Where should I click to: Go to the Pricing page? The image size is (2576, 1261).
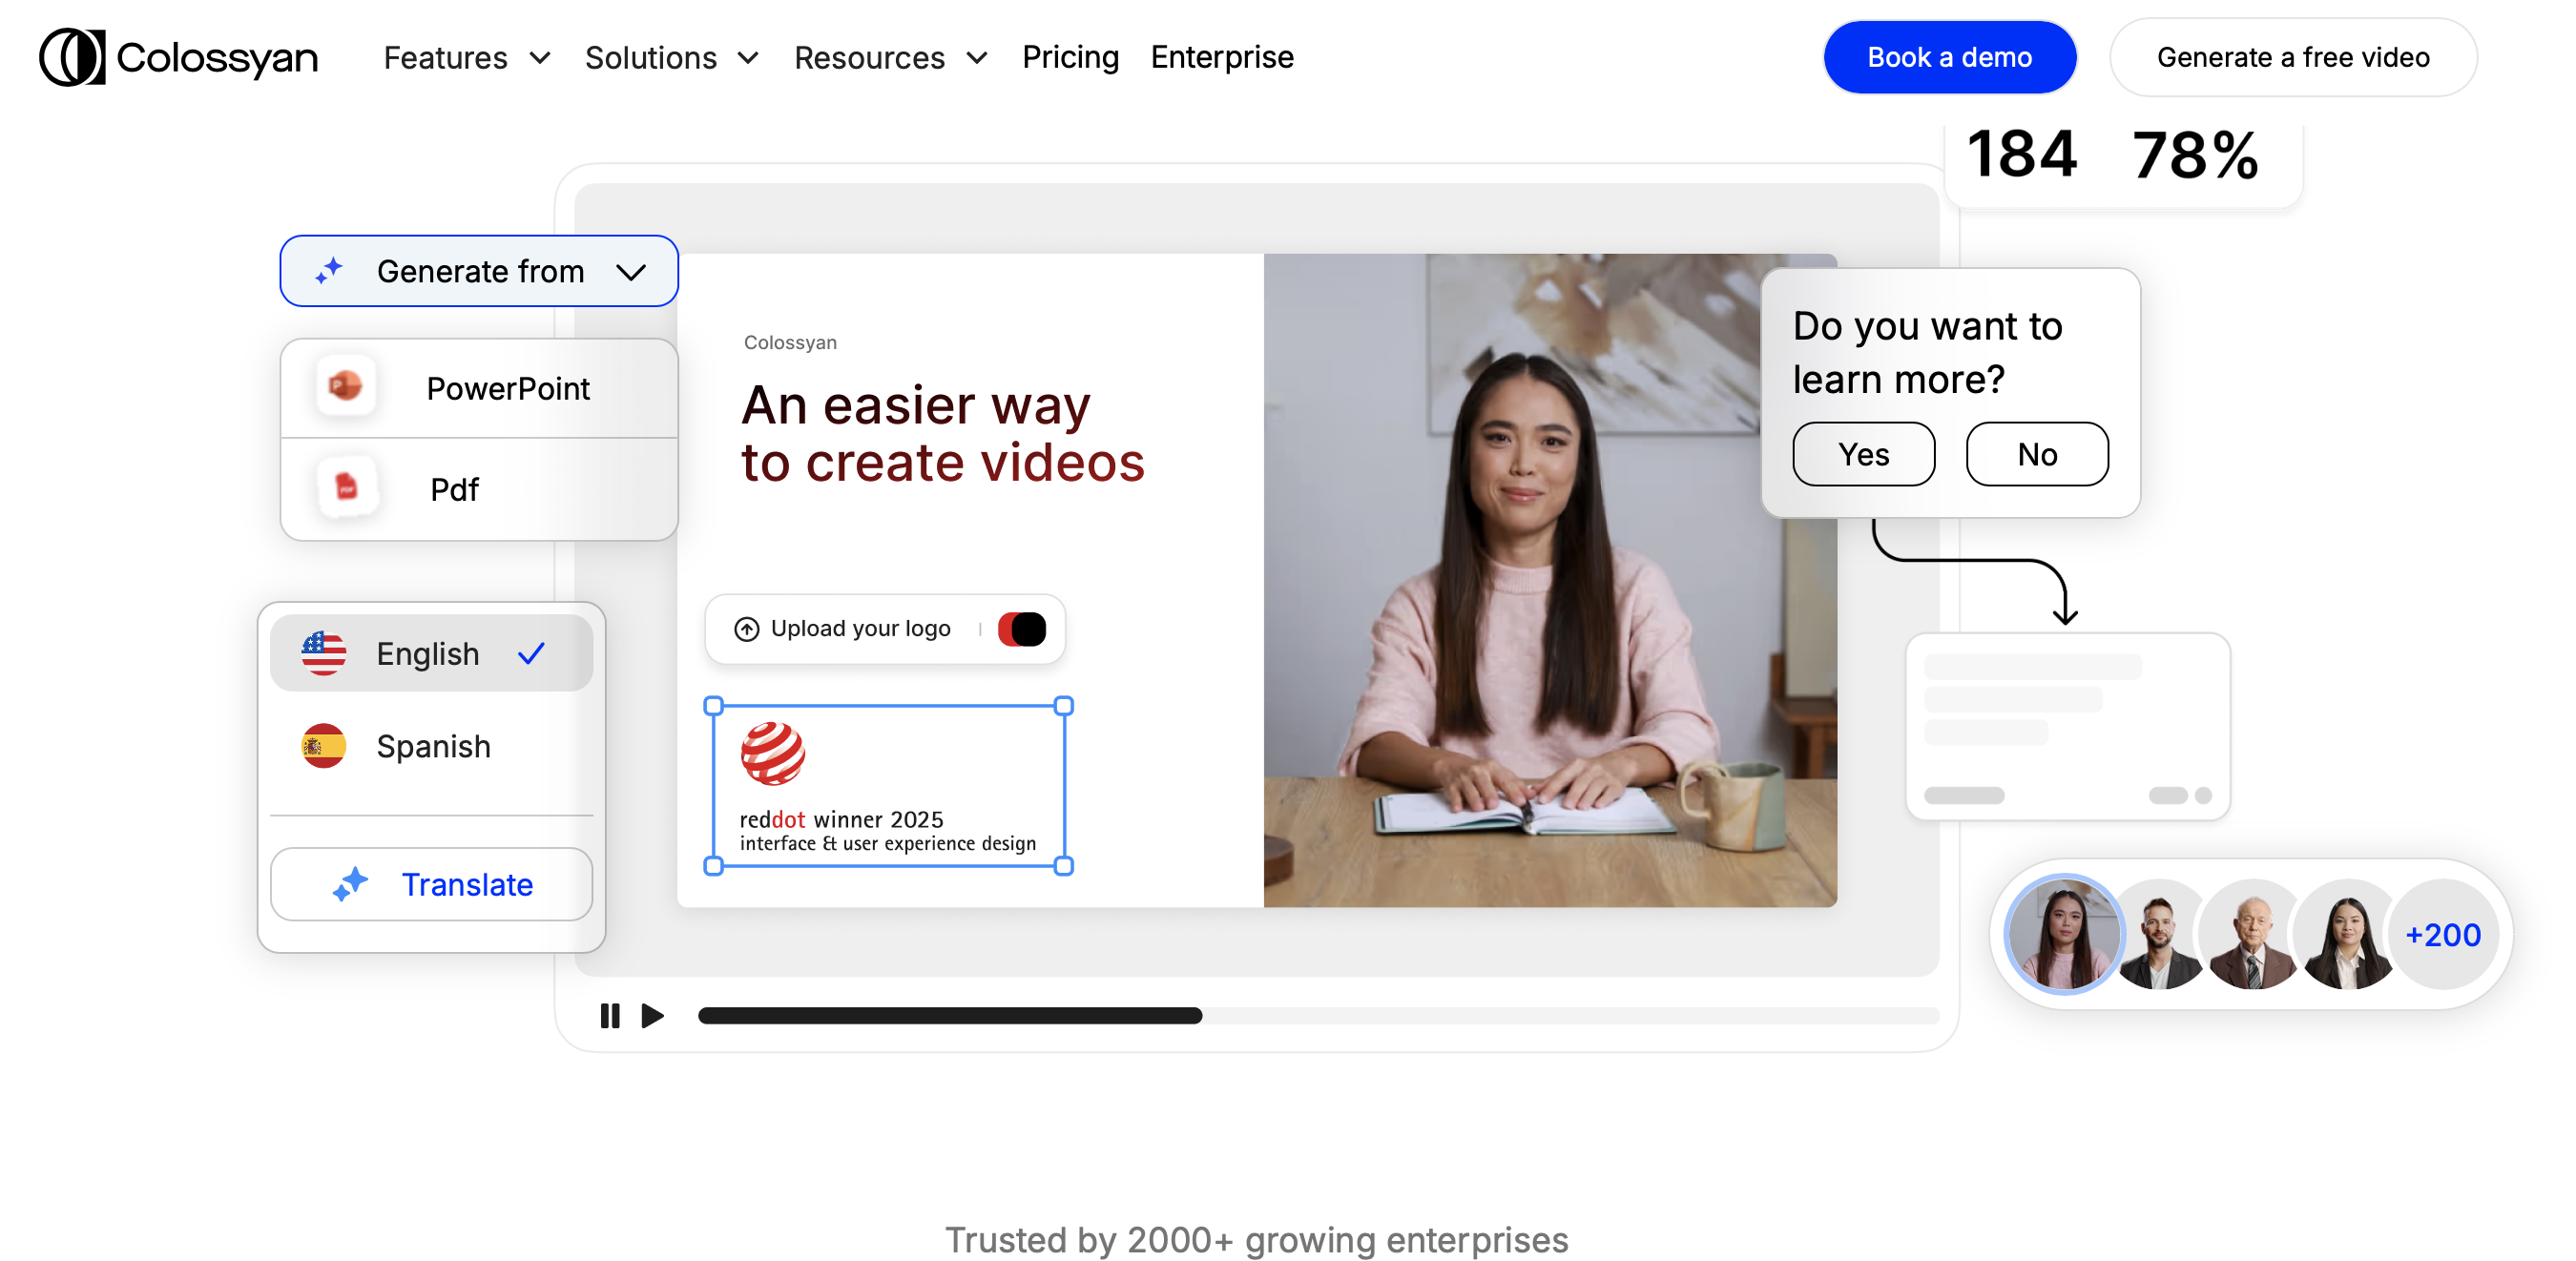click(1070, 57)
